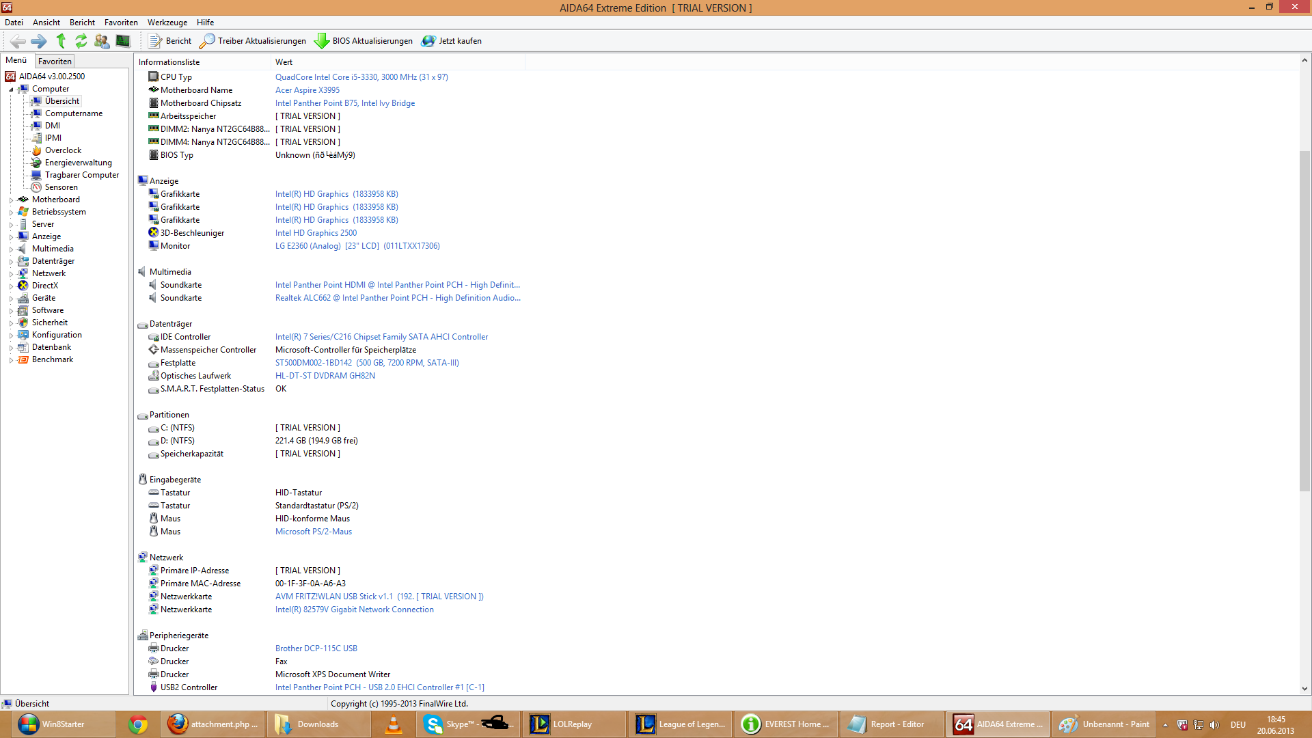This screenshot has width=1312, height=738.
Task: Expand the Server tree node
Action: pos(11,225)
